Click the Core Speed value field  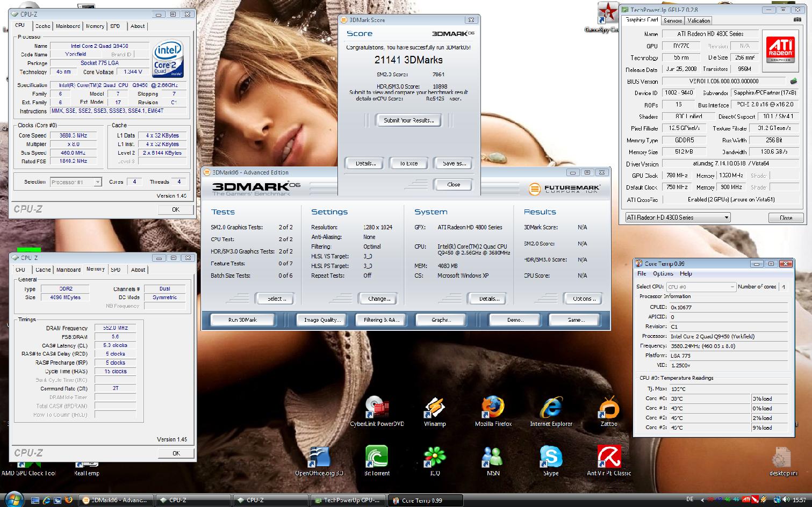pos(73,135)
